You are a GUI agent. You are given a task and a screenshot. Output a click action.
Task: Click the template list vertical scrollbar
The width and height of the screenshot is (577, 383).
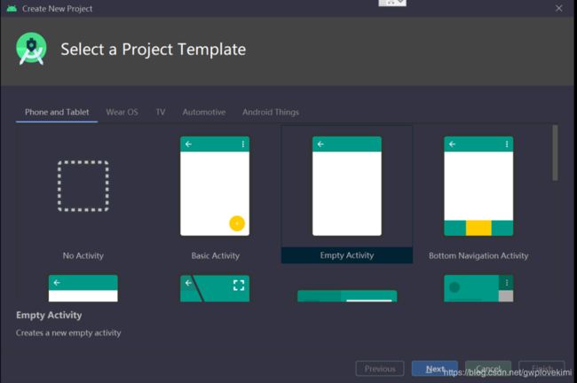point(555,152)
